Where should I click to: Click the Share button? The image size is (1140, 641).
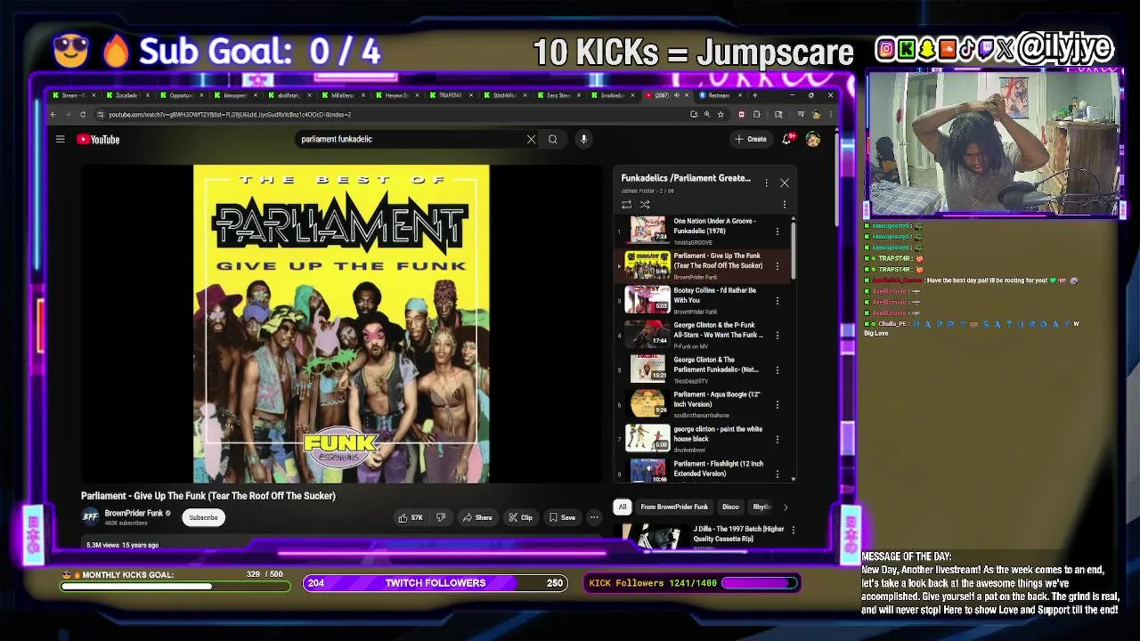tap(477, 517)
